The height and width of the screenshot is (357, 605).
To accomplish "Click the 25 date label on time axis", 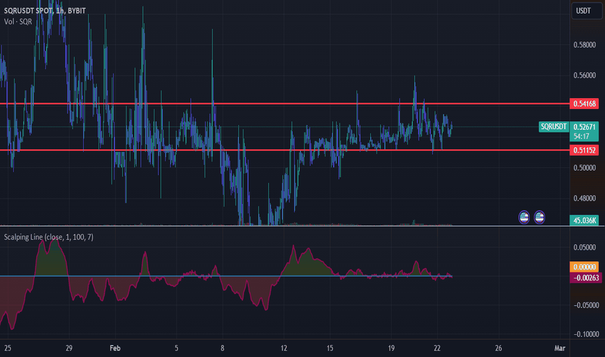I will pyautogui.click(x=8, y=348).
